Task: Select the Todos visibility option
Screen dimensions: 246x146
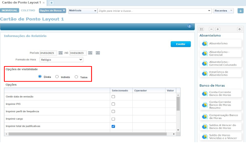Action: pos(76,77)
